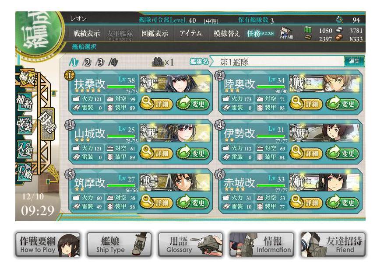This screenshot has width=384, height=272.
Task: Click 編集 to edit fleet name
Action: click(x=354, y=61)
